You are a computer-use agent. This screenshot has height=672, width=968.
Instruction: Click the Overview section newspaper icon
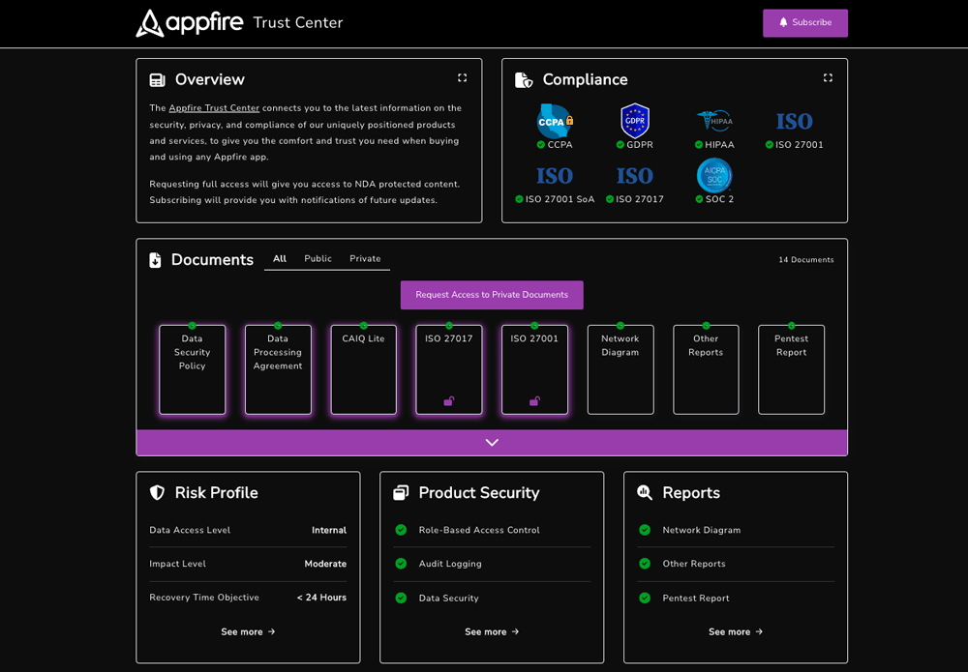coord(158,80)
